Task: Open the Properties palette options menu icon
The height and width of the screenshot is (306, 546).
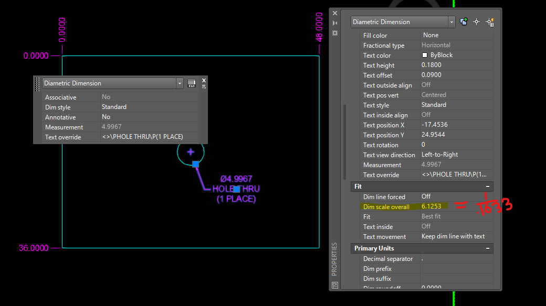Action: coord(334,34)
